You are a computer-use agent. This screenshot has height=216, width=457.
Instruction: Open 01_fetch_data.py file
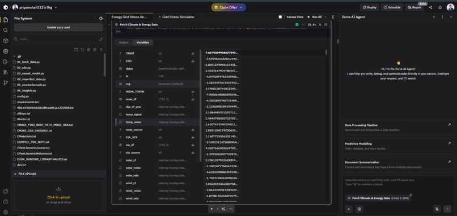click(28, 62)
